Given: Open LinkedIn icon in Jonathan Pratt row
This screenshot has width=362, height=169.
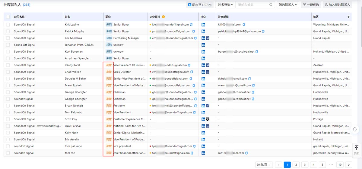Looking at the screenshot, I should coord(203,45).
